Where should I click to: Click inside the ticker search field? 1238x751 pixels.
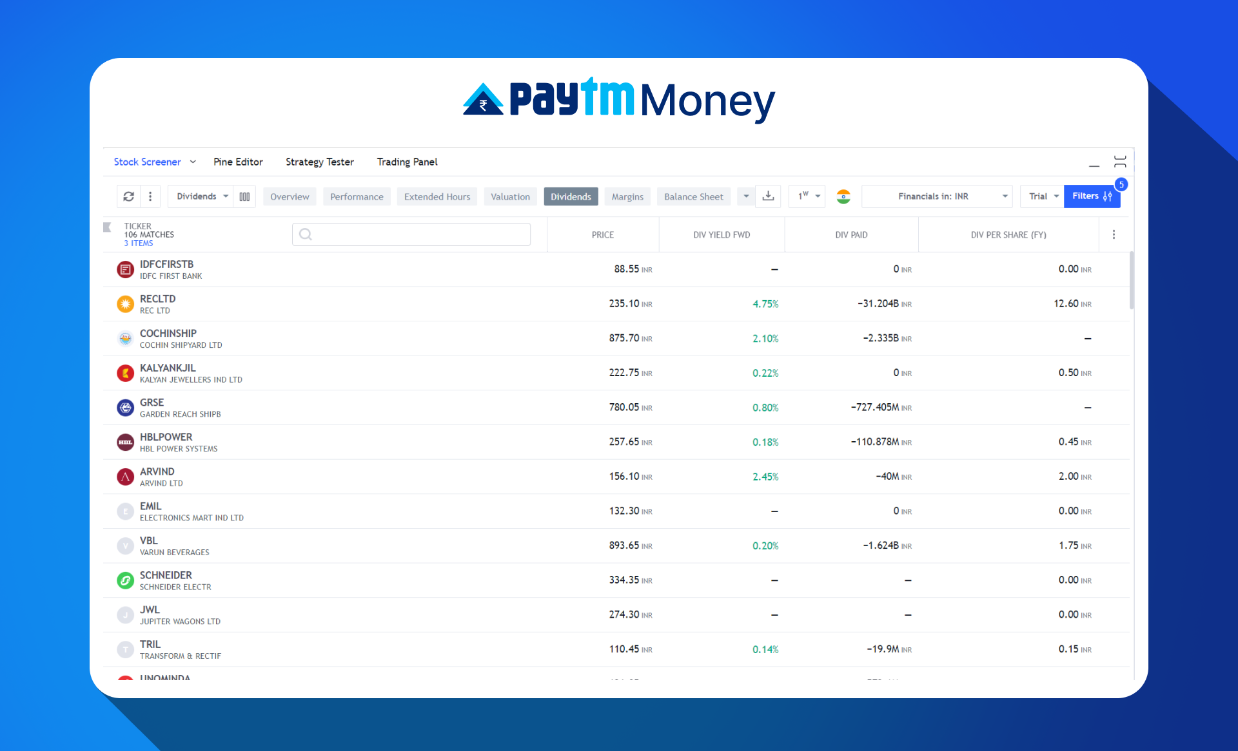tap(413, 234)
